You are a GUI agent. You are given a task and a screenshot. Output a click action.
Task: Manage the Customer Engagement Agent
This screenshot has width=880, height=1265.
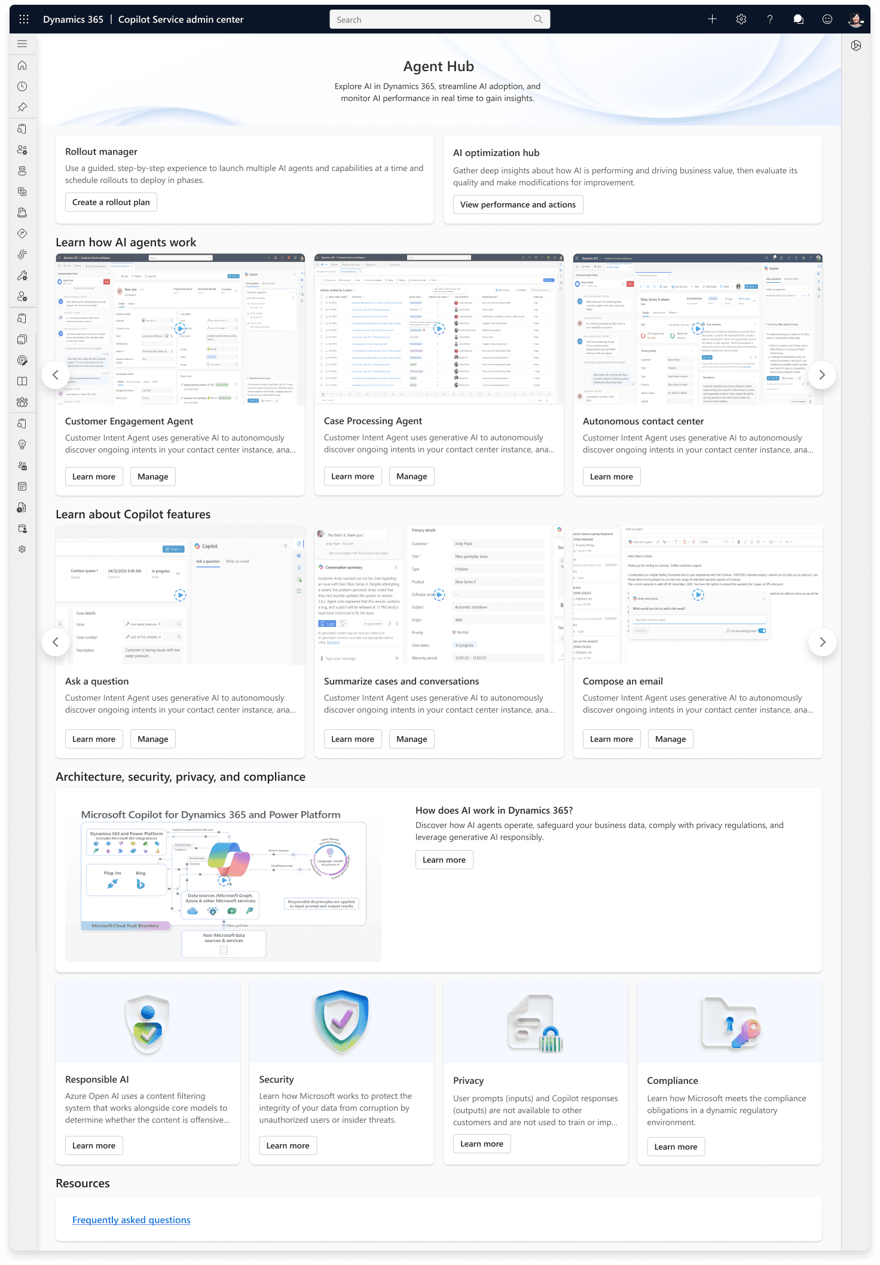point(153,476)
